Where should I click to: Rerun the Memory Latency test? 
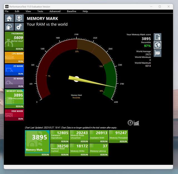pyautogui.click(x=99, y=155)
